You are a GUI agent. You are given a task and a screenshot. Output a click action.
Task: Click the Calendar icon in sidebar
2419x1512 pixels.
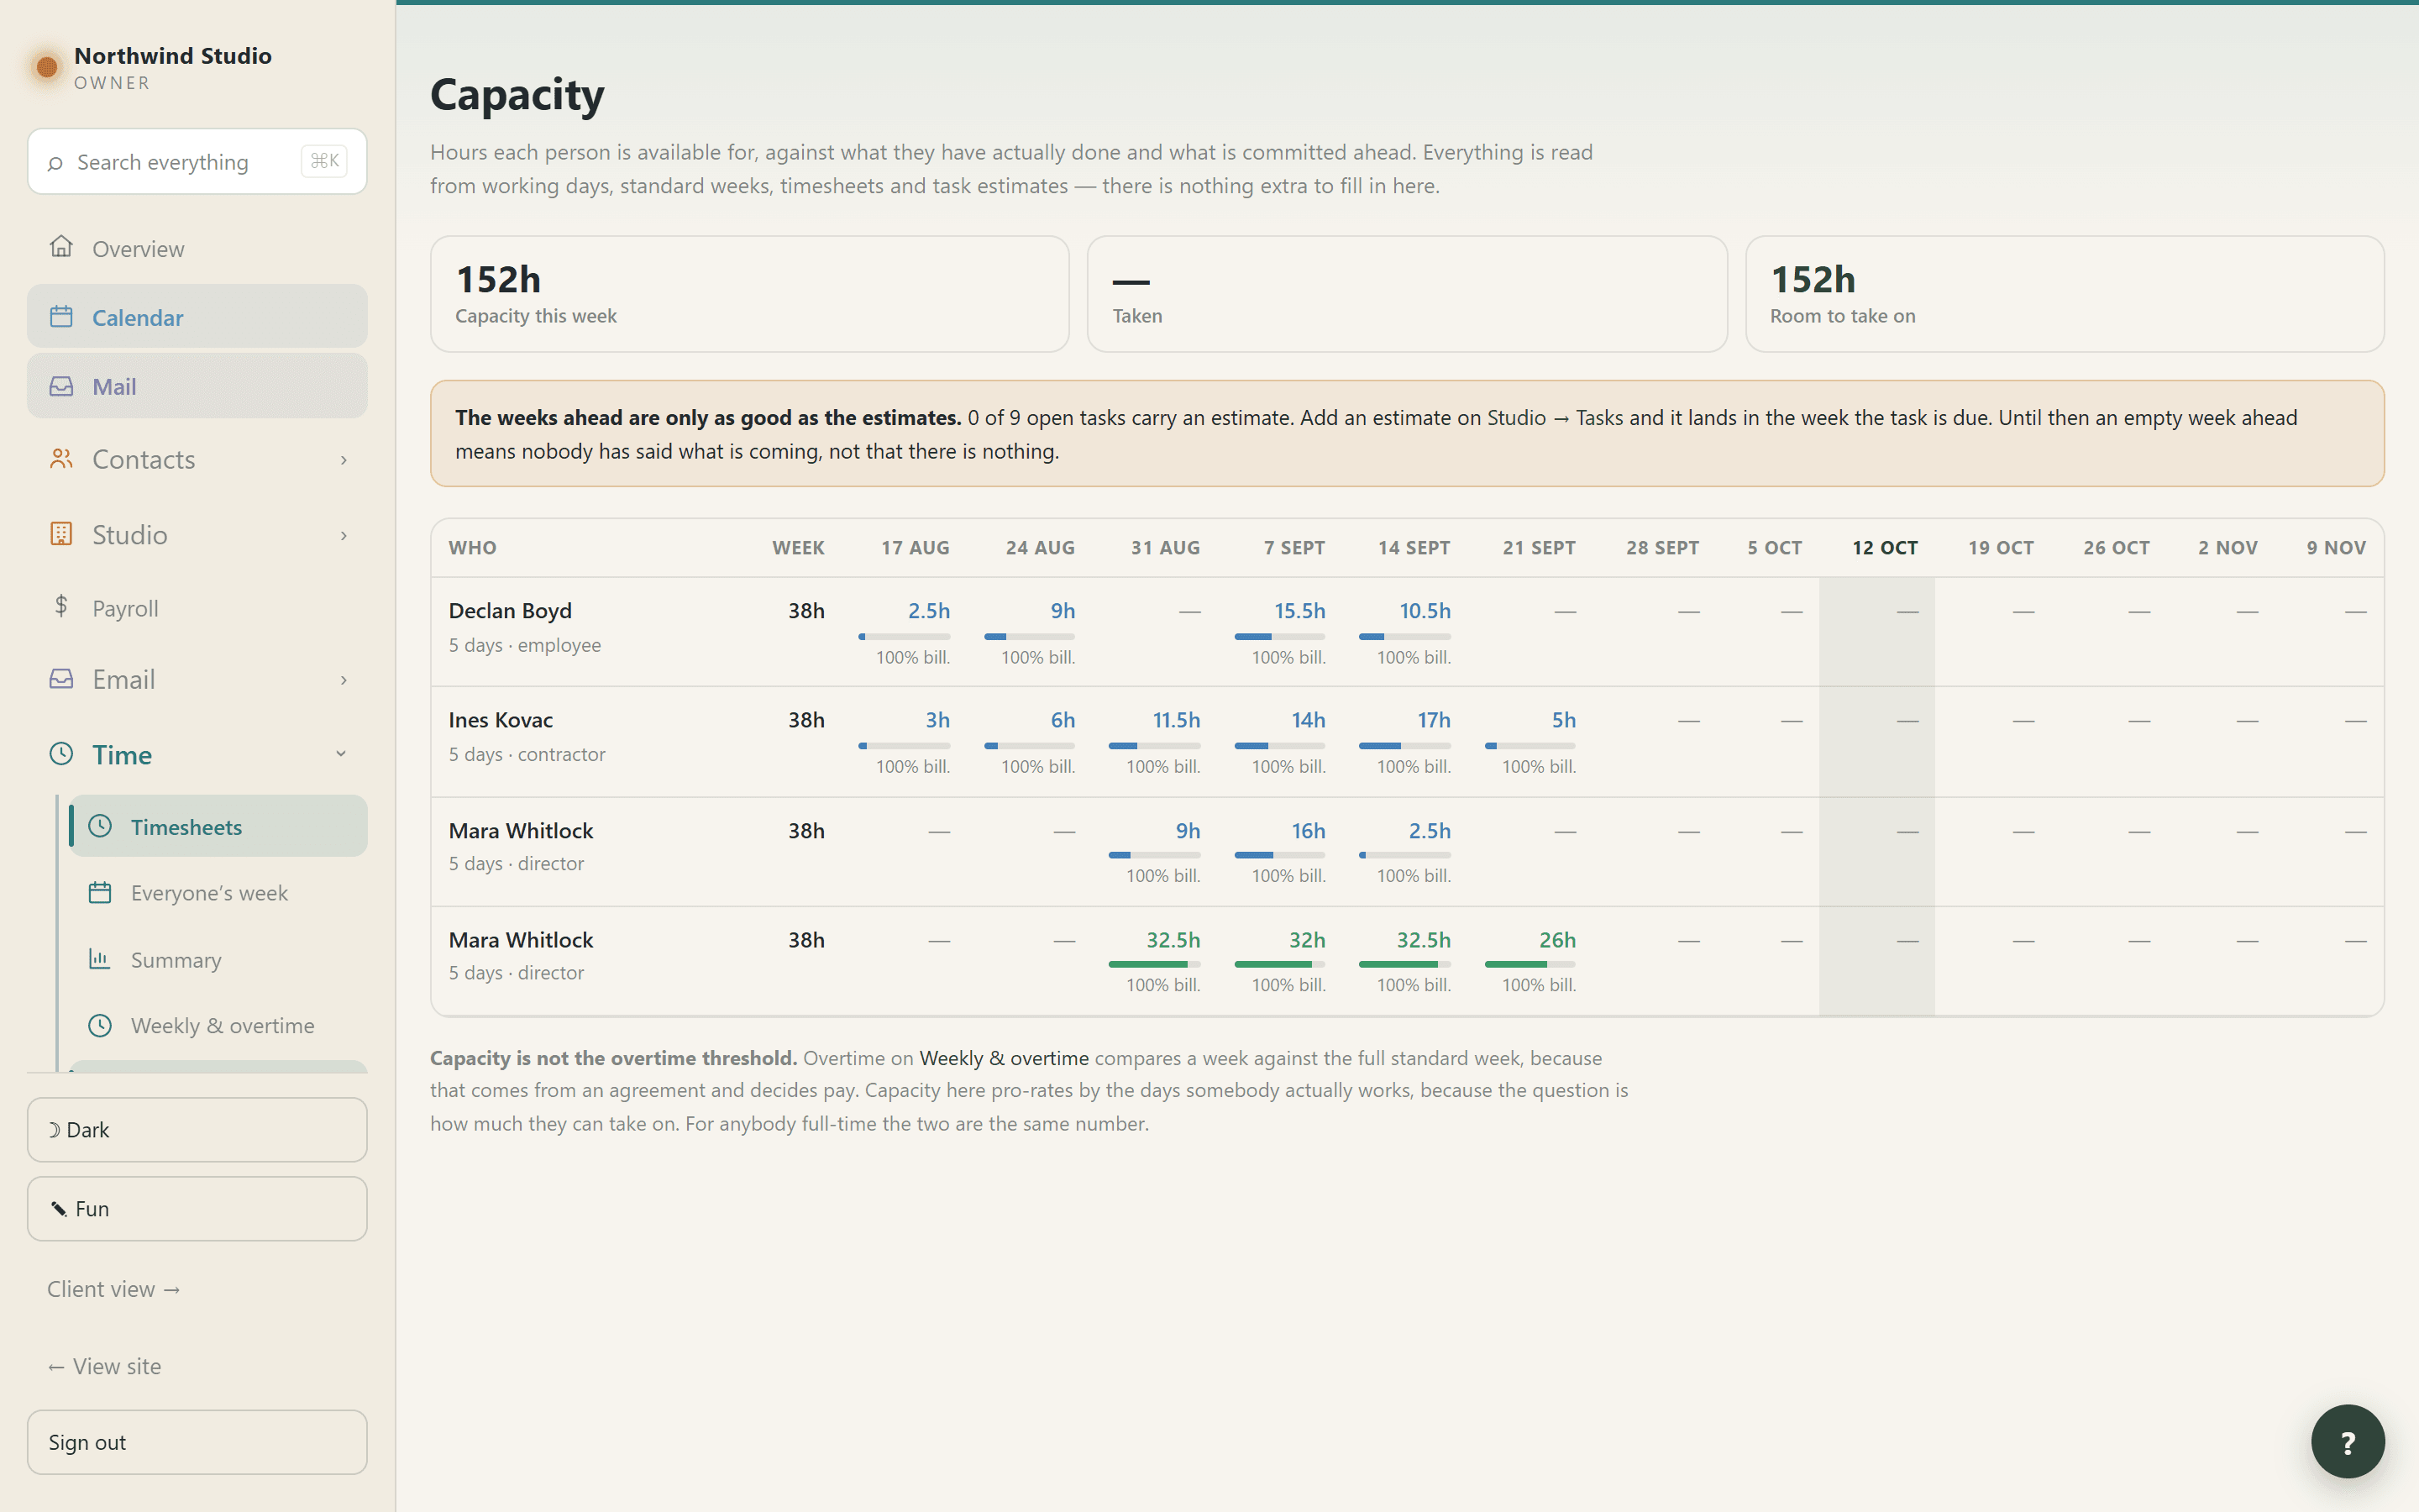61,317
